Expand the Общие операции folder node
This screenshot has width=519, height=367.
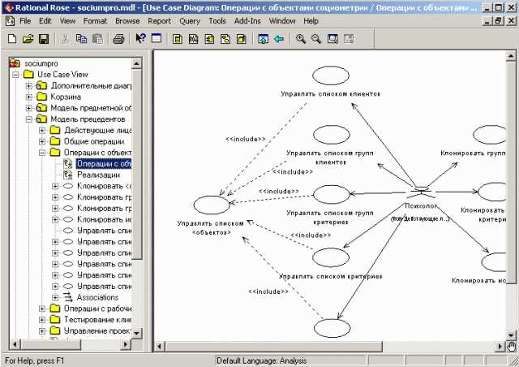pos(42,141)
